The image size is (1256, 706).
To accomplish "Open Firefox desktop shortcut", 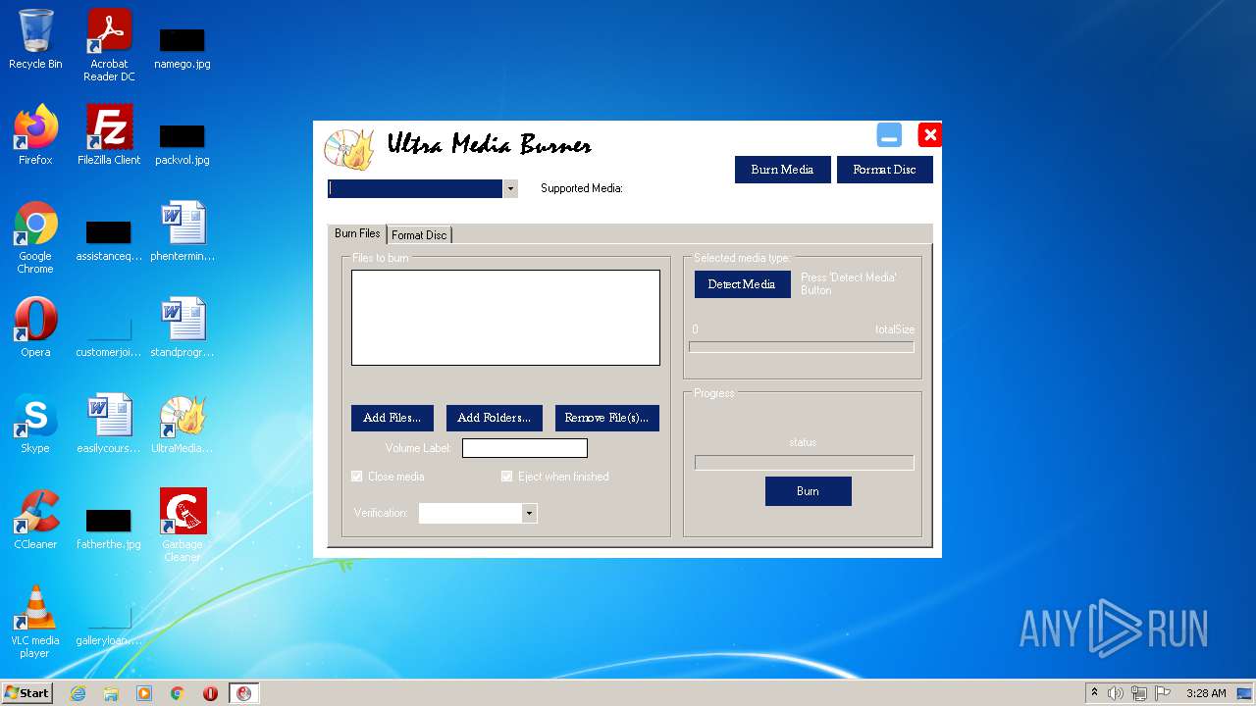I will click(35, 135).
